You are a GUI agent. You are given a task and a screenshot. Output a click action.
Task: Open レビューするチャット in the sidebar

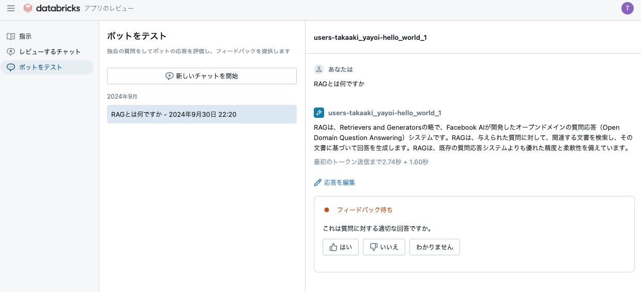pyautogui.click(x=47, y=52)
